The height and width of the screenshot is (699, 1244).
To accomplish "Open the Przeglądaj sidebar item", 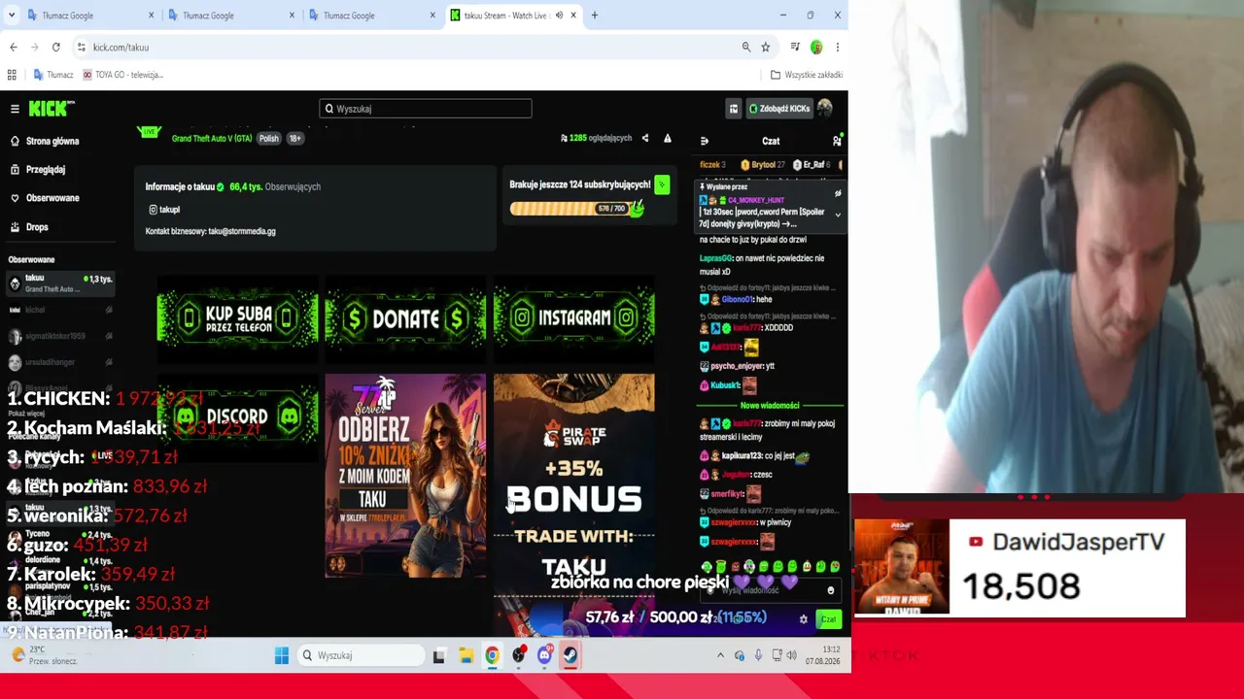I will pyautogui.click(x=46, y=169).
